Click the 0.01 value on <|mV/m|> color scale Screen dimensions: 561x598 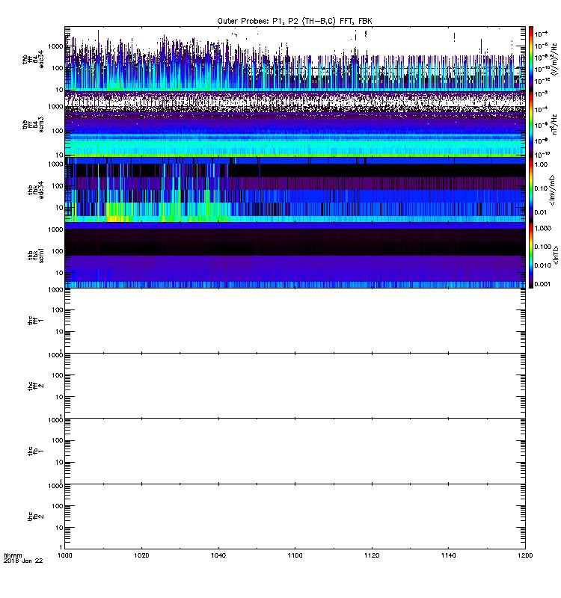(x=541, y=212)
